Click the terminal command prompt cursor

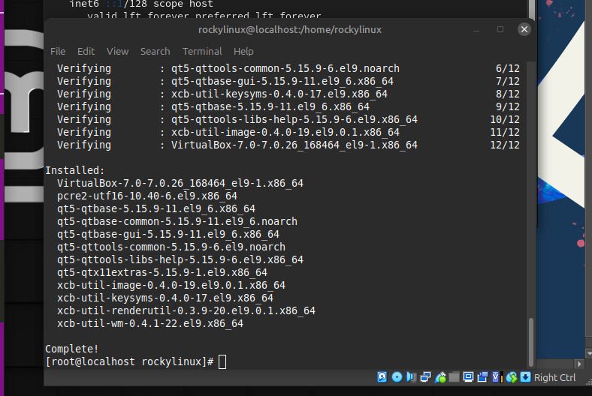point(222,361)
